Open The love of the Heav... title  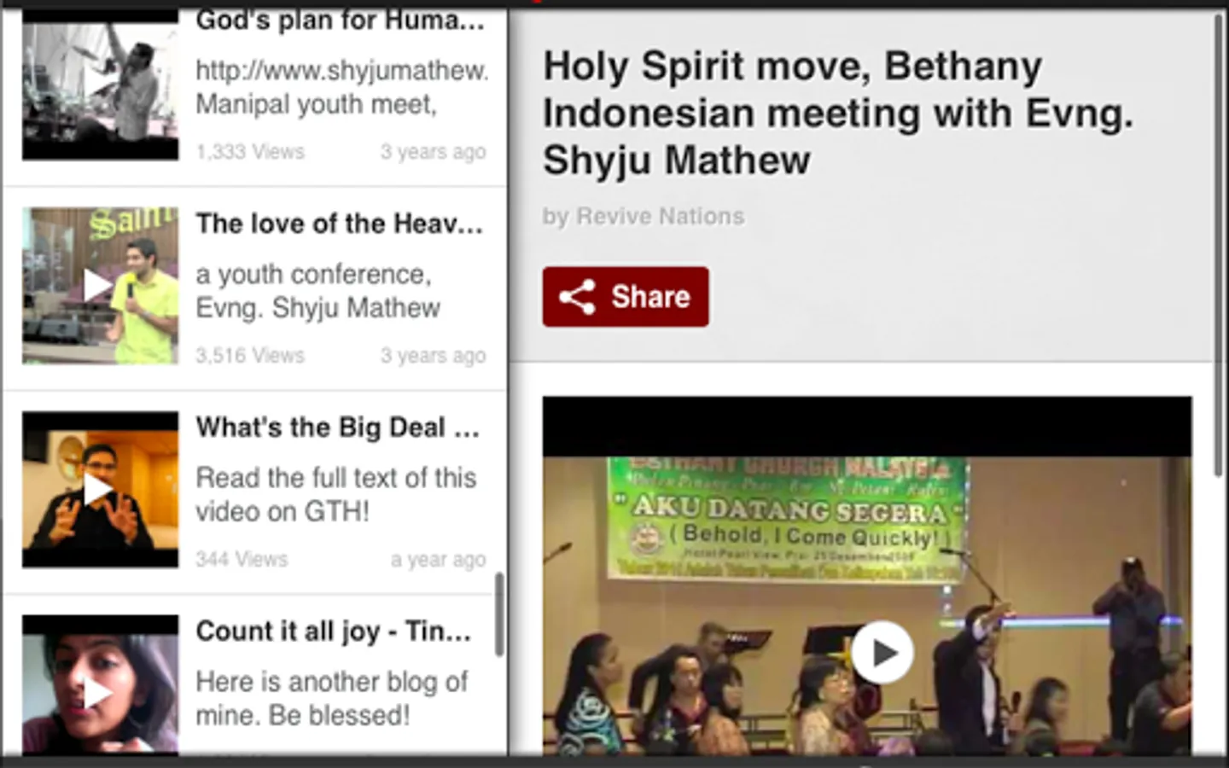[x=339, y=224]
